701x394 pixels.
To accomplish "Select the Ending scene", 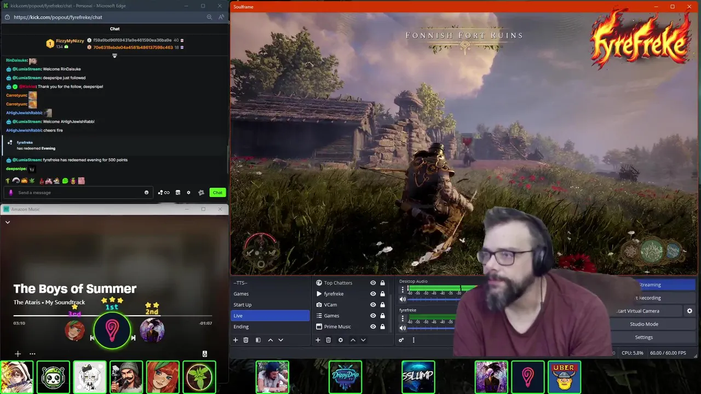I will pos(270,327).
